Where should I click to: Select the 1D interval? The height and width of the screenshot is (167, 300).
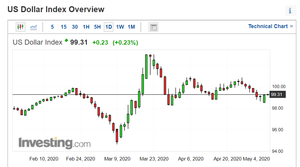pyautogui.click(x=109, y=27)
